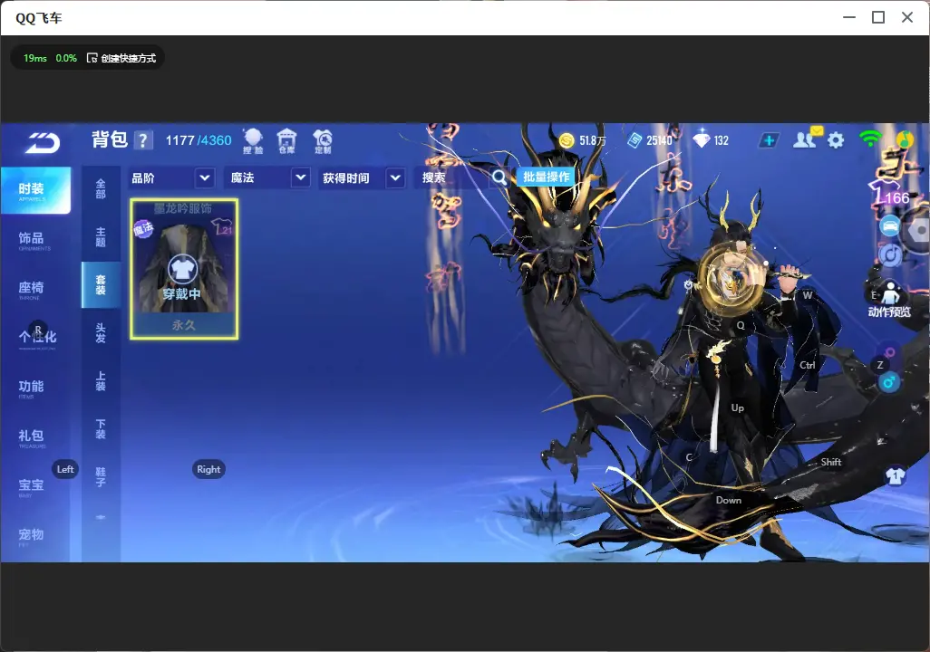
Task: Select the 个性化 personalization tab
Action: (35, 339)
